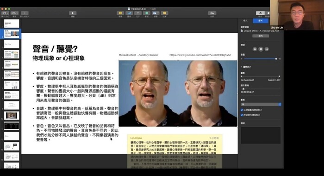Insert a table using the Table icon

point(120,13)
